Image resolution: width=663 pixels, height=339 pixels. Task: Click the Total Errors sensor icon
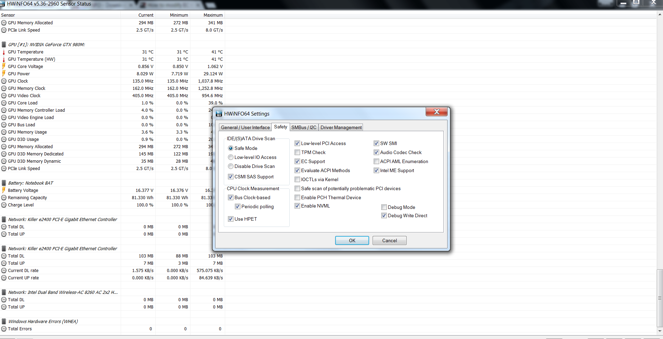tap(4, 329)
